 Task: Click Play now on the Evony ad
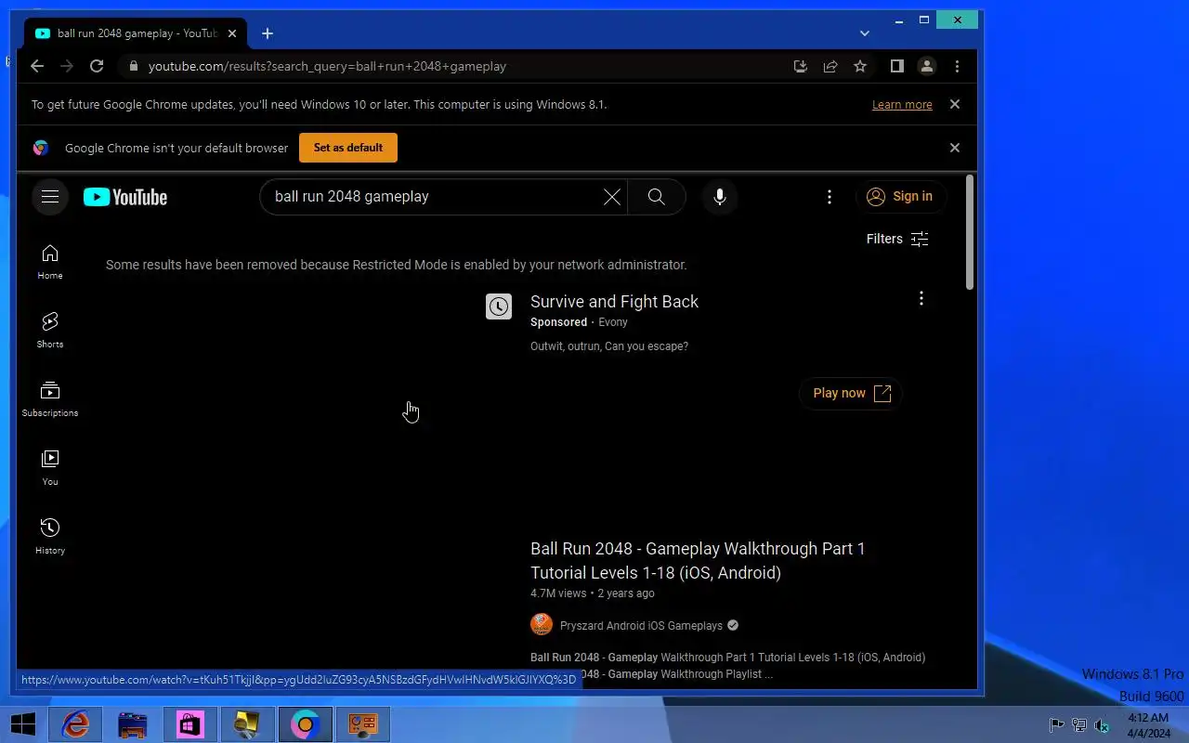851,393
